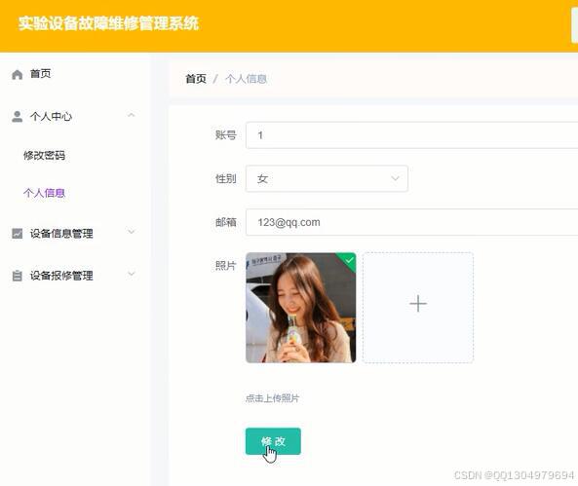The width and height of the screenshot is (578, 486).
Task: Click the green 修改 button
Action: 273,441
